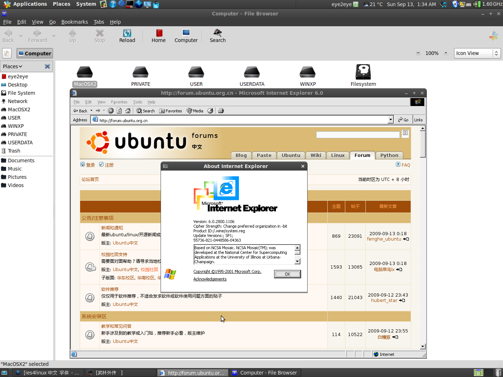The height and width of the screenshot is (377, 503).
Task: Go to Home in file browser toolbar
Action: (158, 36)
